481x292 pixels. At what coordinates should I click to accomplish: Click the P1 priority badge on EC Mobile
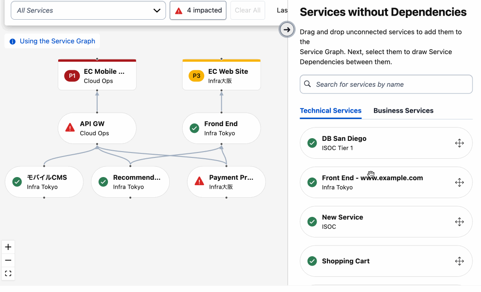point(72,76)
